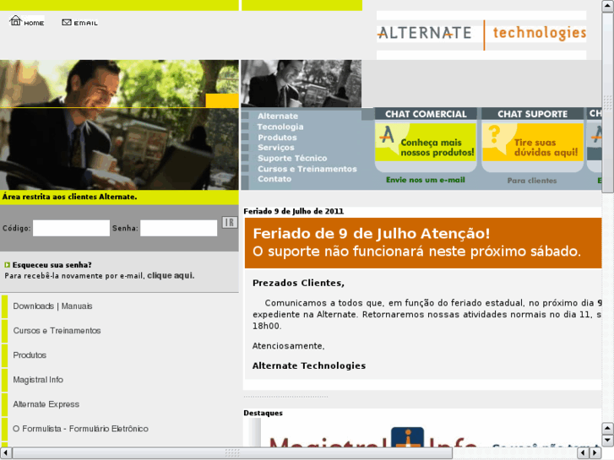Focus the Código input field
Image resolution: width=614 pixels, height=460 pixels.
click(x=71, y=228)
